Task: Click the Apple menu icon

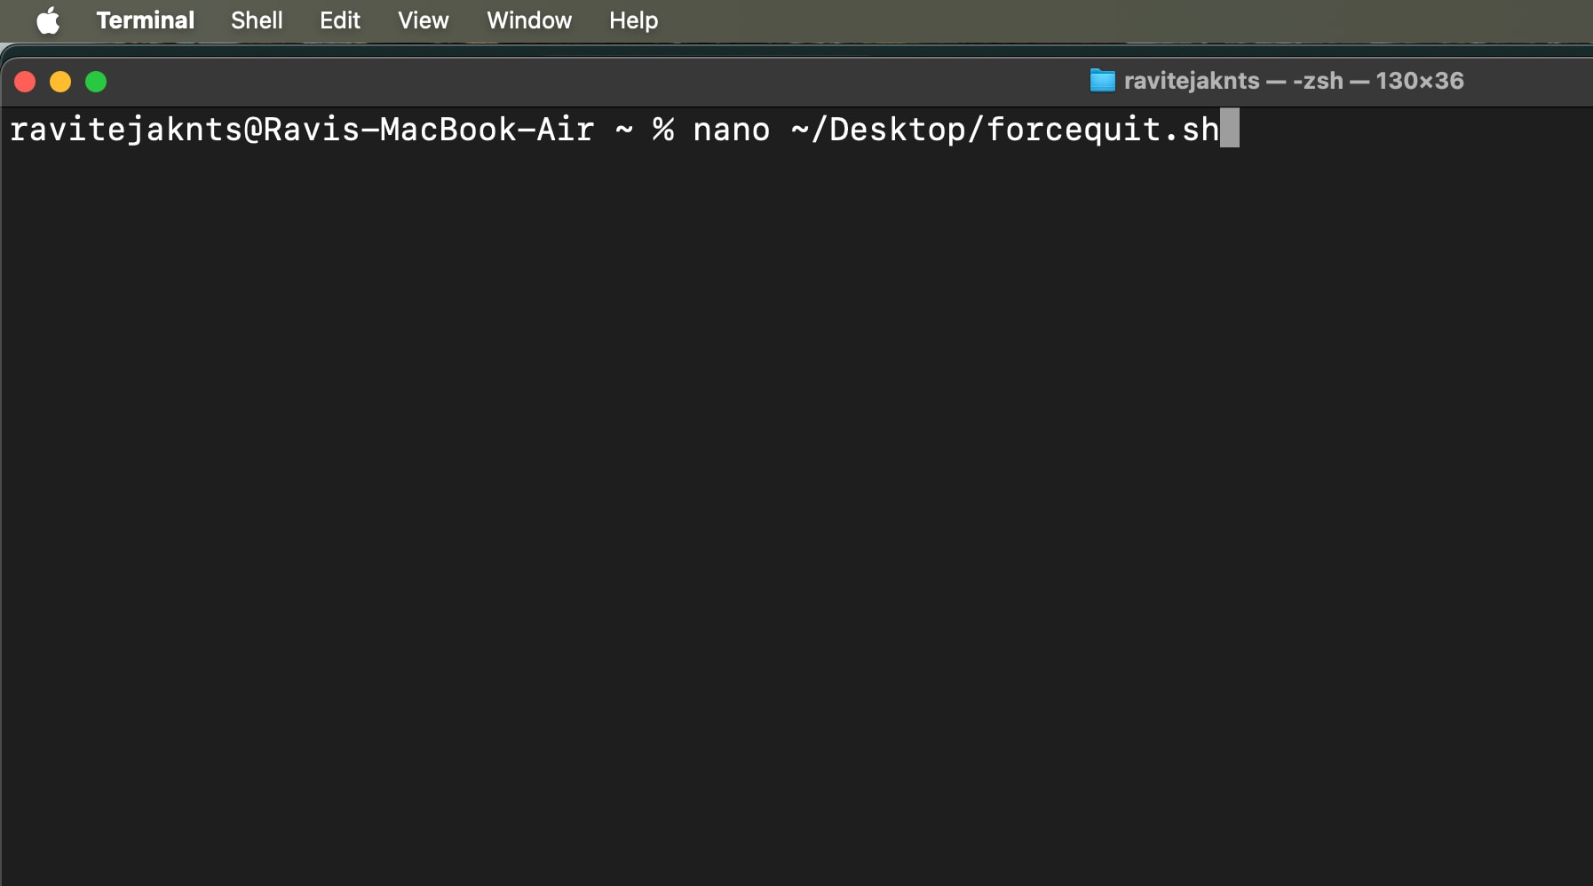Action: click(x=49, y=20)
